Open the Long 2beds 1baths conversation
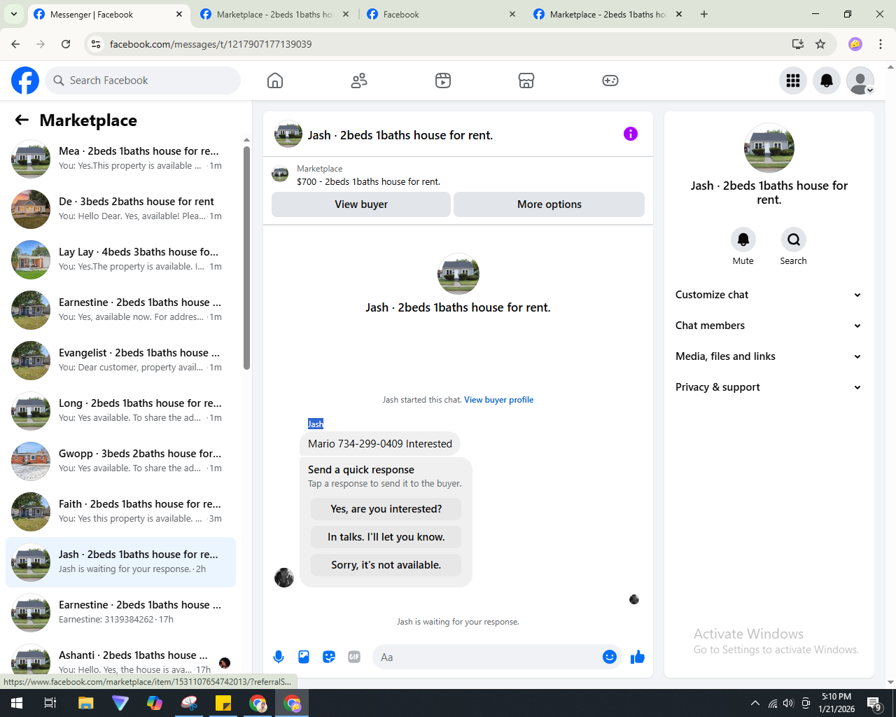896x717 pixels. coord(120,411)
